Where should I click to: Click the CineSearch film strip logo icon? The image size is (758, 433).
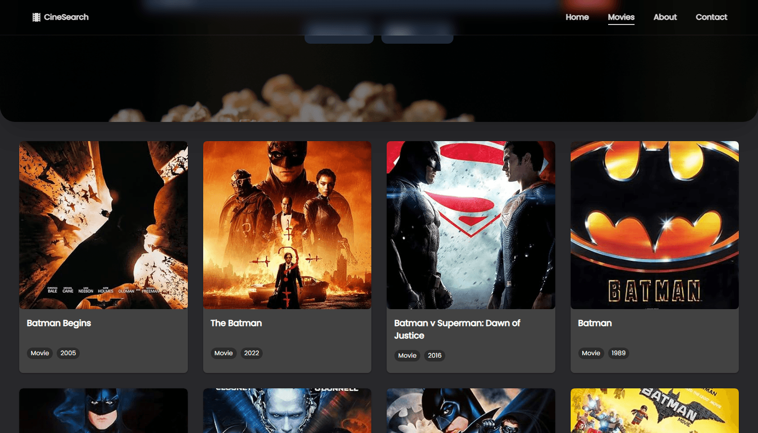pyautogui.click(x=36, y=17)
